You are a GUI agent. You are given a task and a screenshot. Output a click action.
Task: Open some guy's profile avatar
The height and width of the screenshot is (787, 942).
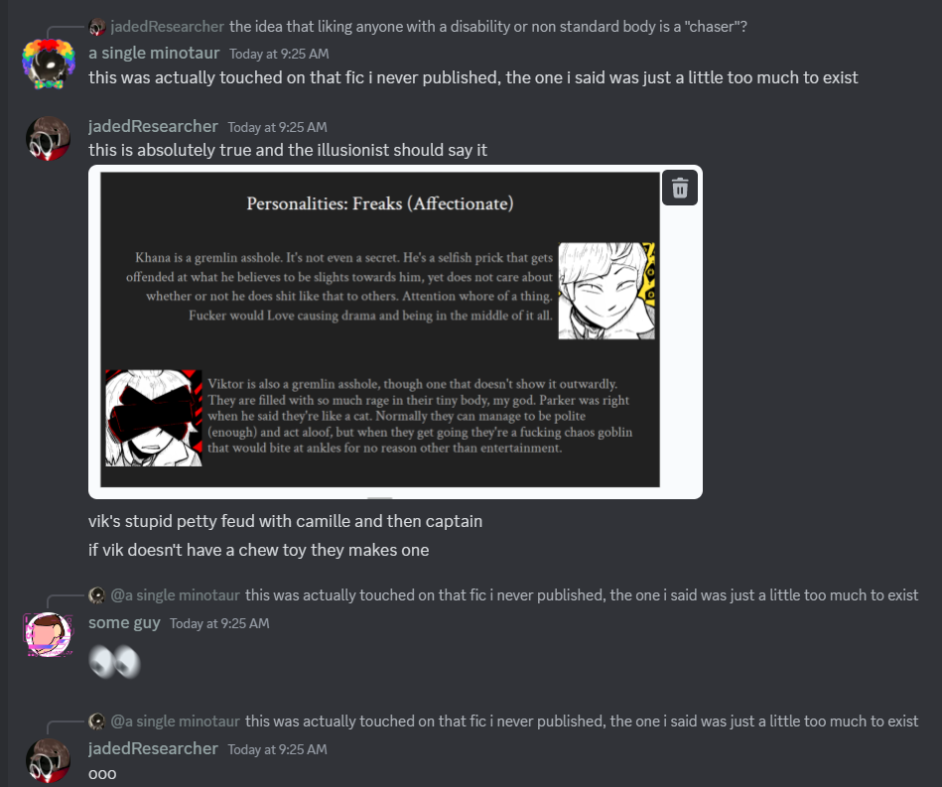(48, 634)
